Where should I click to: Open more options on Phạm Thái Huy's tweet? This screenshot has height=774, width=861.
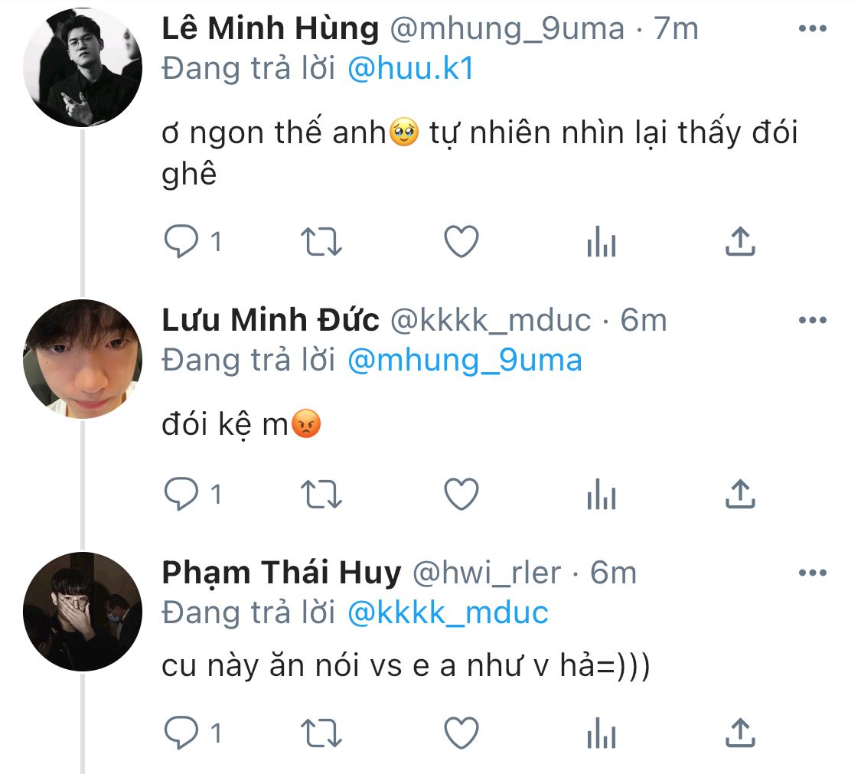point(812,572)
